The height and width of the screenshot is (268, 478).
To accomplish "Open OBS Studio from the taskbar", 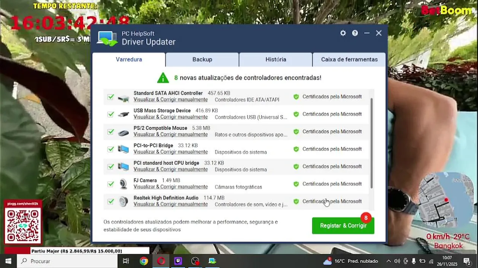I will pos(195,261).
